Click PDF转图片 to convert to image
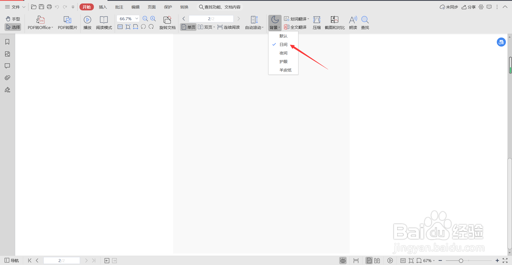The height and width of the screenshot is (265, 512). pyautogui.click(x=67, y=23)
